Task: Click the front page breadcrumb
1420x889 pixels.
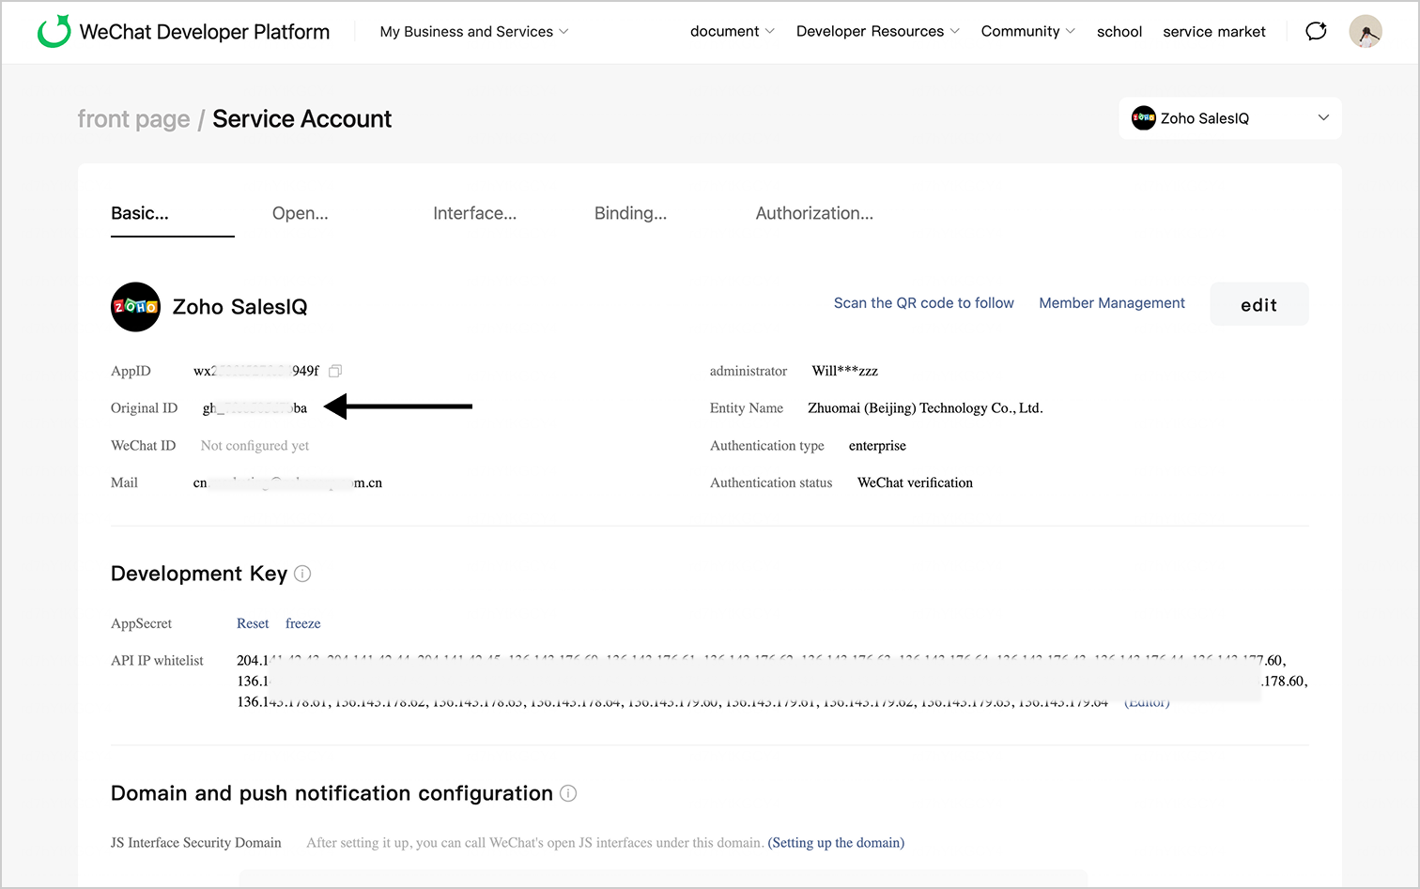Action: pos(133,119)
